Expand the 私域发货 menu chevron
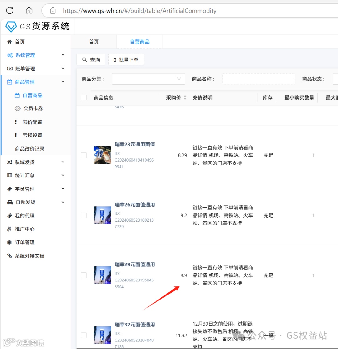This screenshot has height=349, width=338. point(63,162)
